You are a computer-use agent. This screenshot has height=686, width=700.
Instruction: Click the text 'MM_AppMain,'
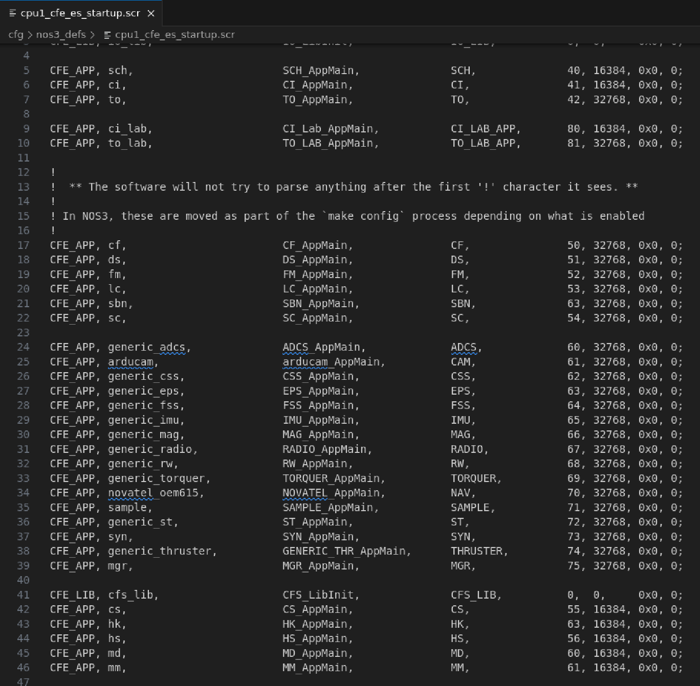pyautogui.click(x=318, y=668)
